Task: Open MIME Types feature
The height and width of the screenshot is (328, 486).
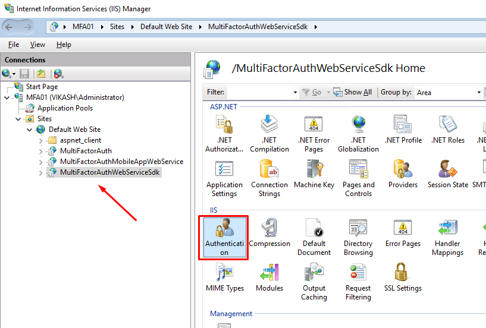Action: pyautogui.click(x=225, y=277)
